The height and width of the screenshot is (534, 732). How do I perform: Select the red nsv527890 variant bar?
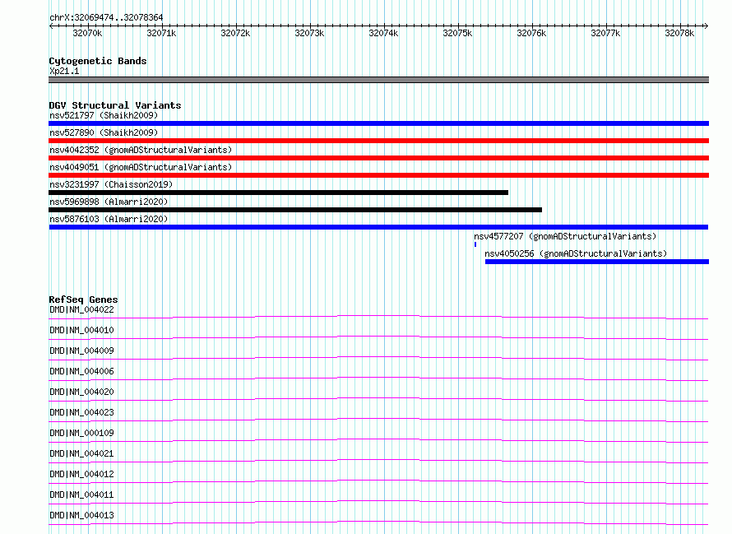[x=378, y=141]
